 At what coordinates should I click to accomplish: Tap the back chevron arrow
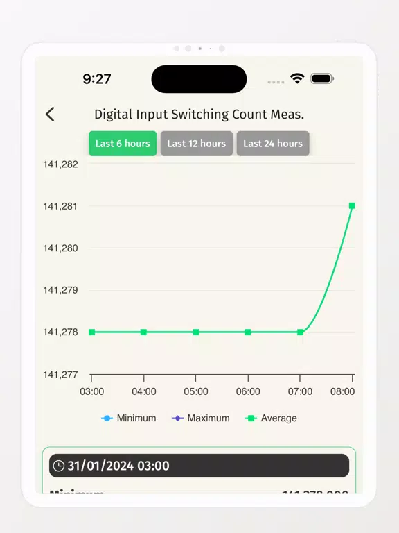tap(50, 115)
